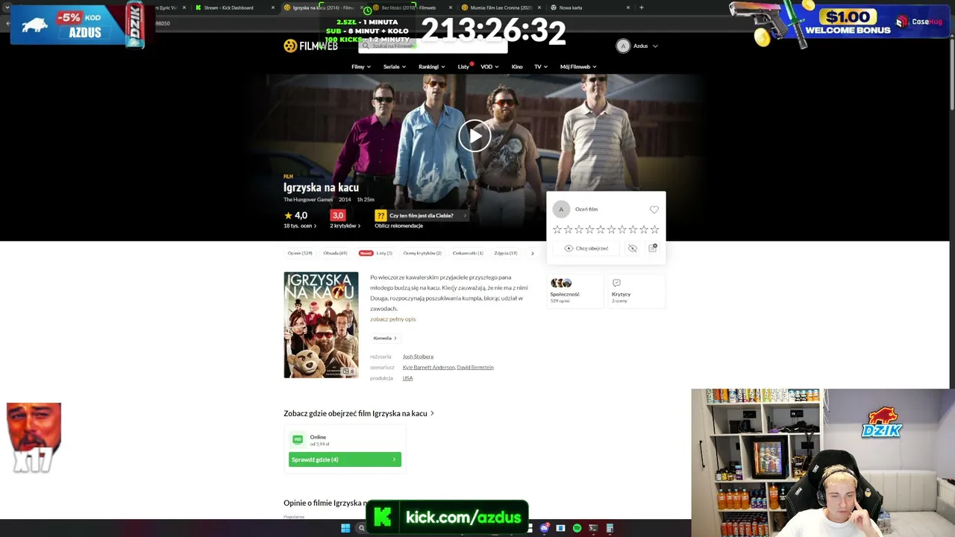This screenshot has width=955, height=537.
Task: Add the film to favorites with heart icon
Action: (x=654, y=210)
